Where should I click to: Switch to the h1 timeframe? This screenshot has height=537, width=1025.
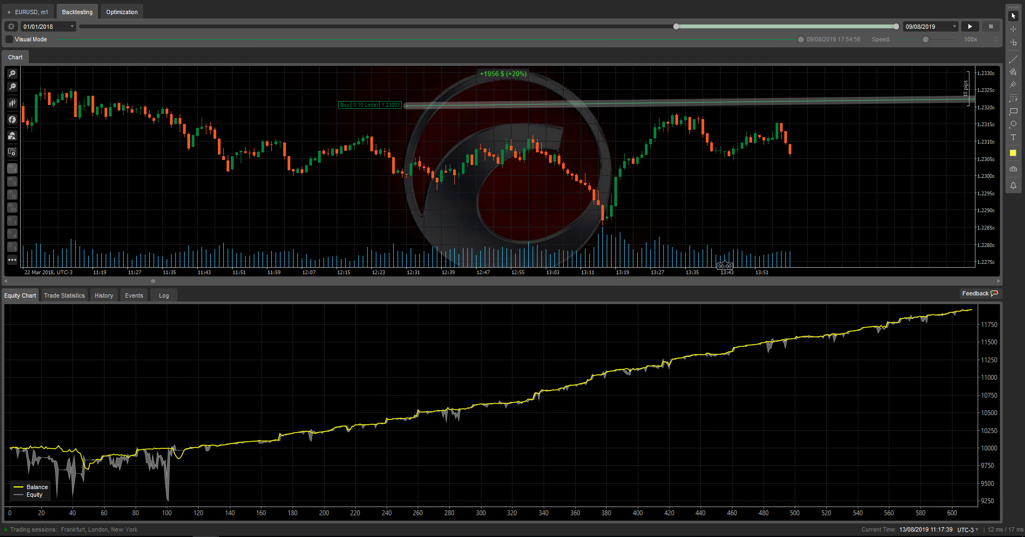(12, 220)
